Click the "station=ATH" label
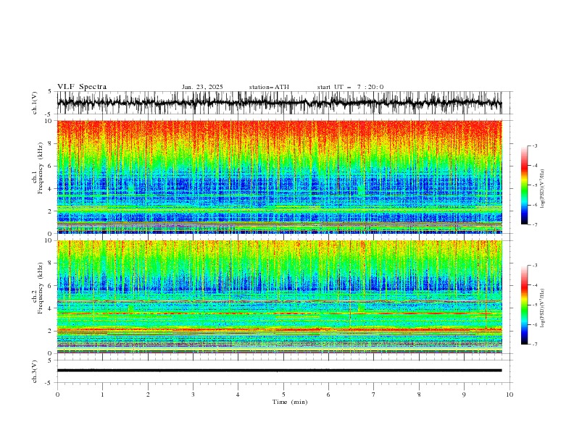574x443 pixels. click(269, 87)
